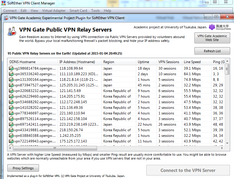
Task: Select server icon for vpn873947527.opengw
Action: (x=11, y=85)
